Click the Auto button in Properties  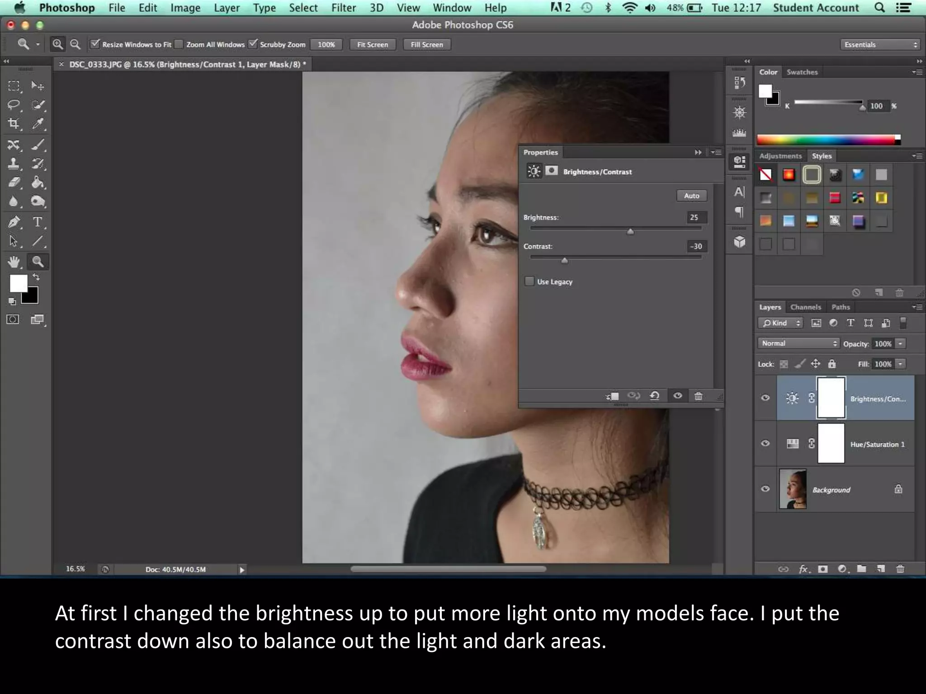coord(691,196)
